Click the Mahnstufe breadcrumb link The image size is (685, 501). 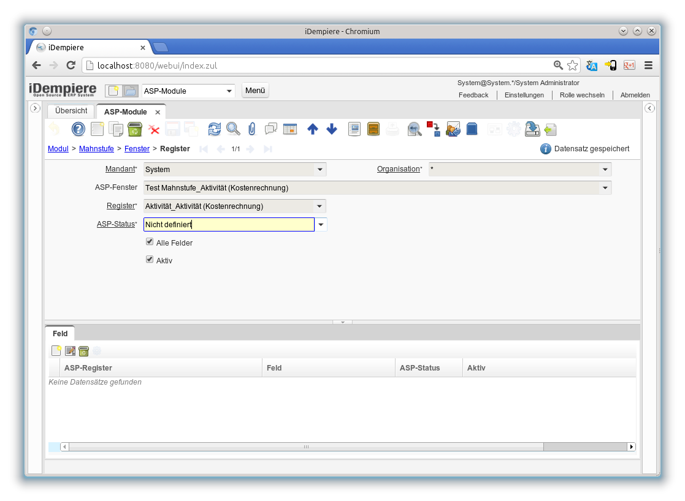point(96,149)
